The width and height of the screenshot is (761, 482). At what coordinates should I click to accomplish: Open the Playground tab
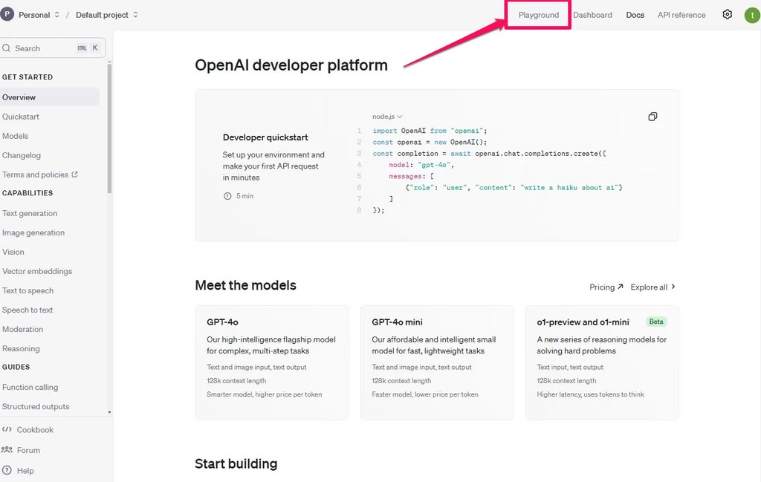pos(538,15)
